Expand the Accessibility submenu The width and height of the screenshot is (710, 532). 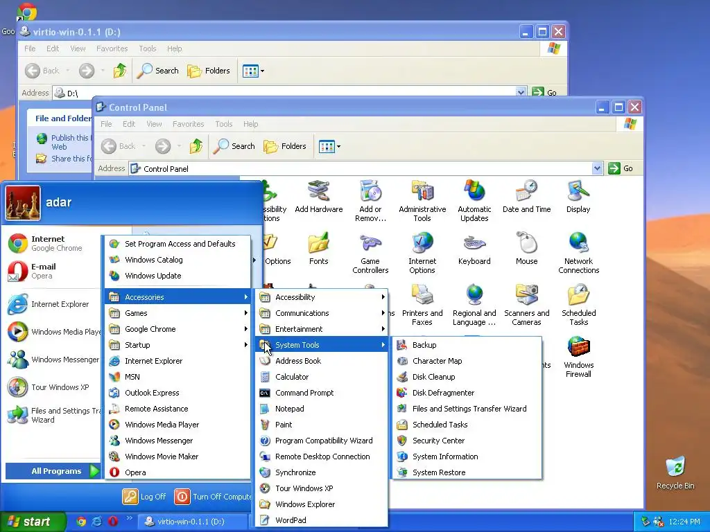[x=322, y=297]
